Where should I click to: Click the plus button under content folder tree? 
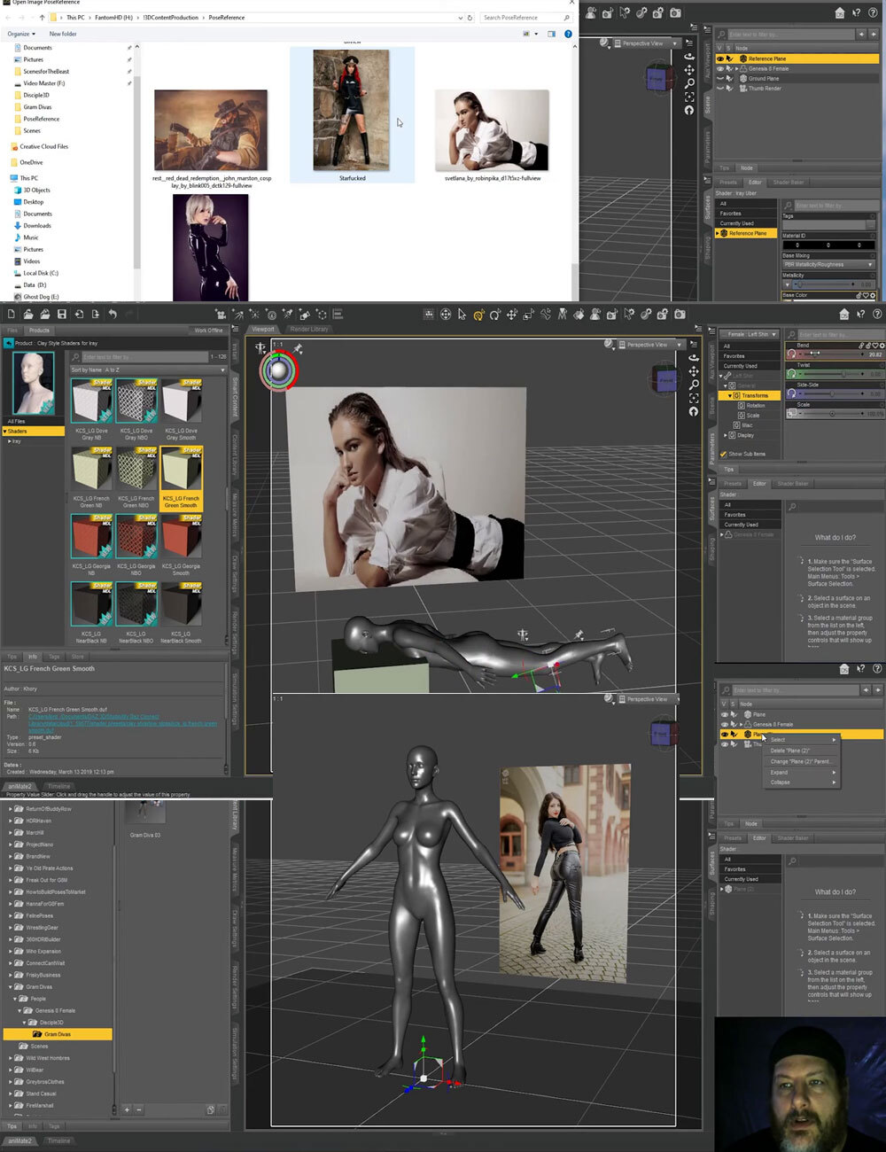point(127,1109)
